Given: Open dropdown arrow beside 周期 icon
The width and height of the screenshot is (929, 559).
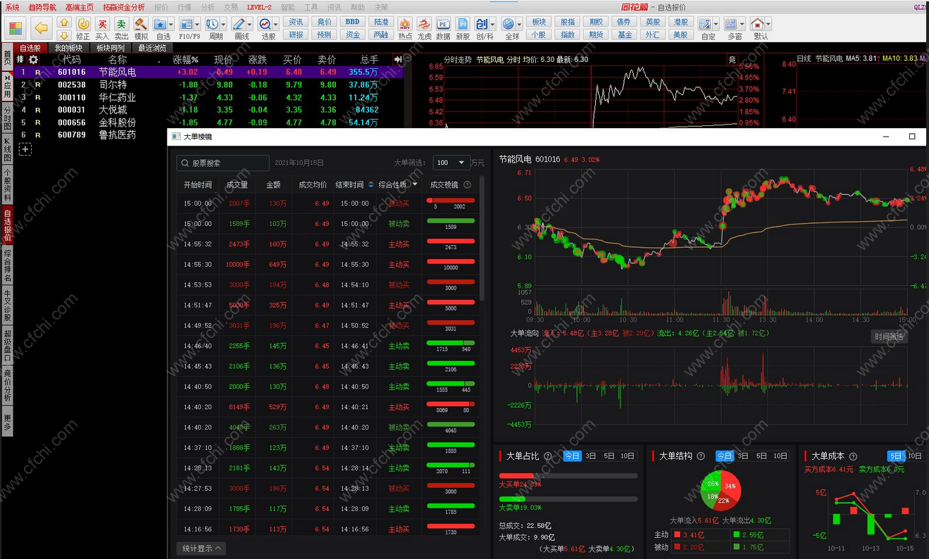Looking at the screenshot, I should pyautogui.click(x=223, y=25).
